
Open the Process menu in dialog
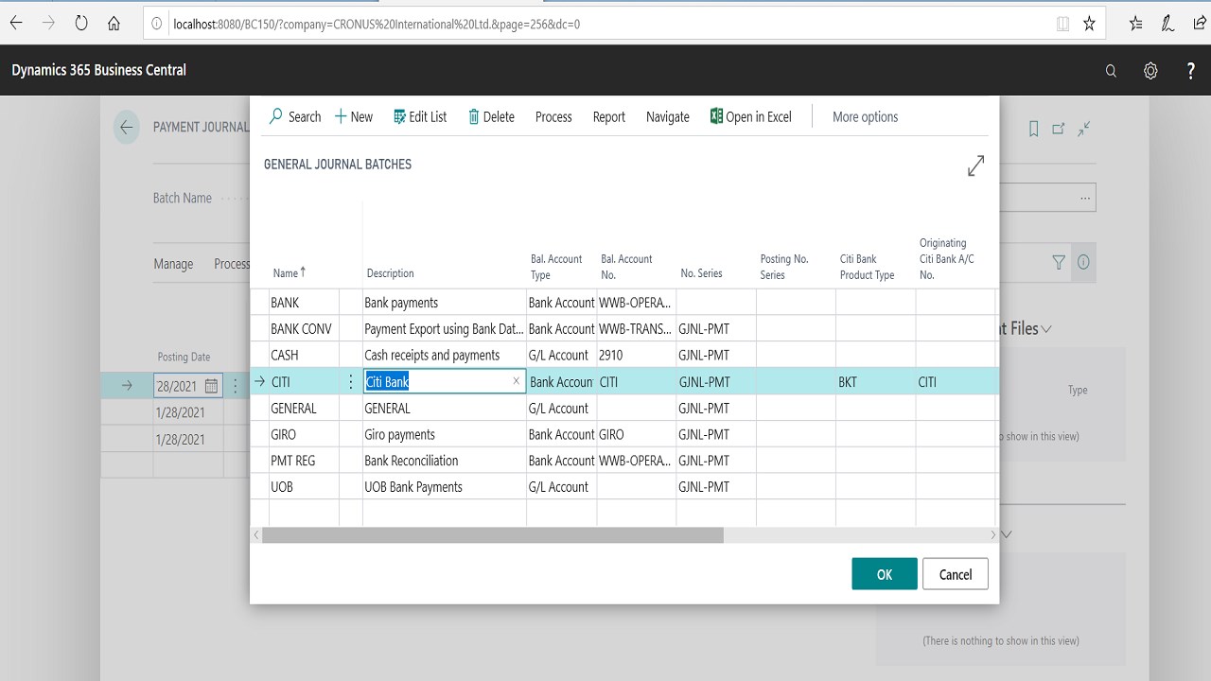pyautogui.click(x=553, y=117)
